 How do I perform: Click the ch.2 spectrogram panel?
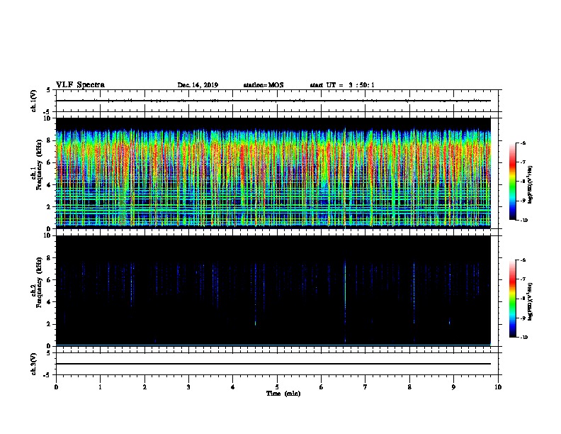[273, 291]
